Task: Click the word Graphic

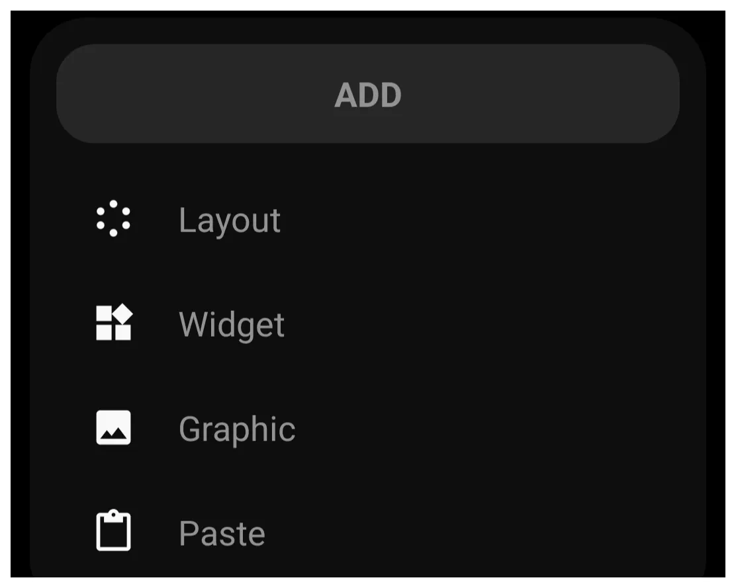Action: (237, 429)
